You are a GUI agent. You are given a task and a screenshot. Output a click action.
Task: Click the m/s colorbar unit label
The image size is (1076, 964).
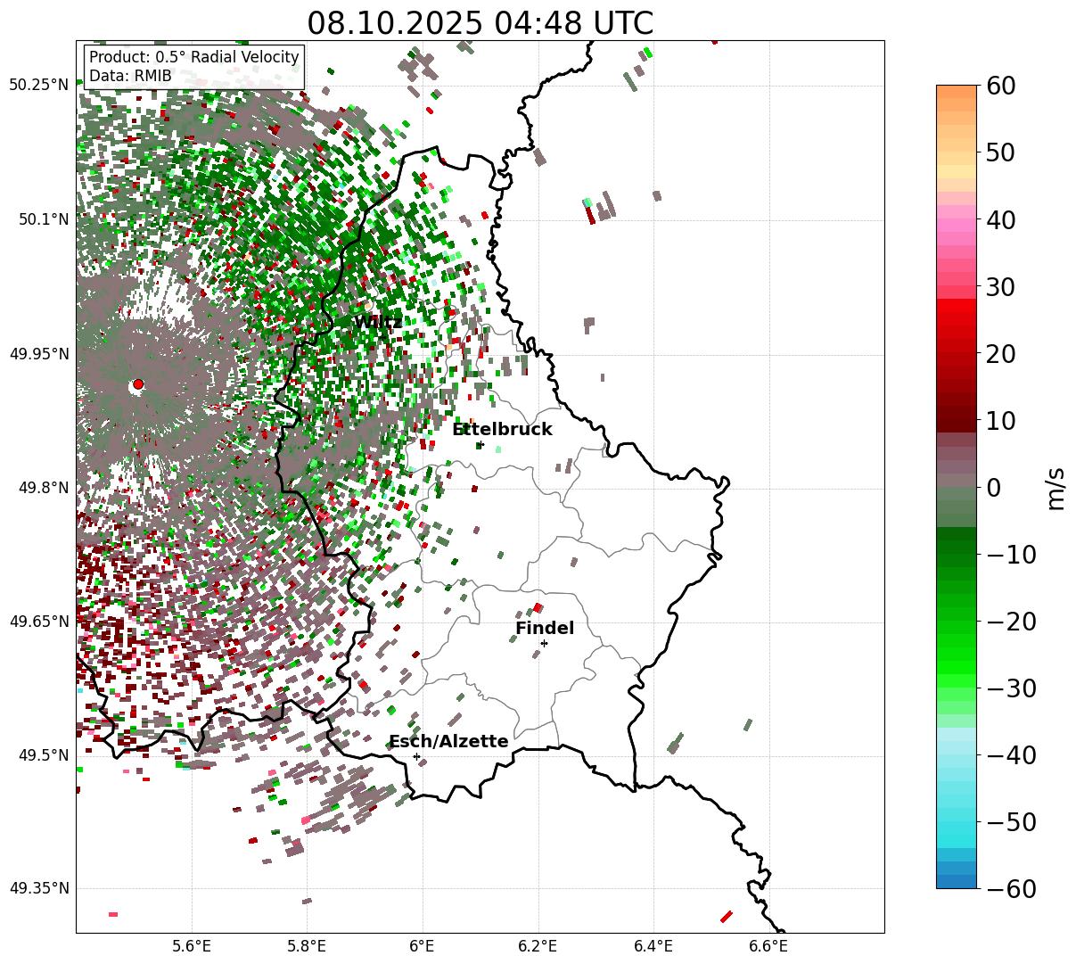(1056, 488)
